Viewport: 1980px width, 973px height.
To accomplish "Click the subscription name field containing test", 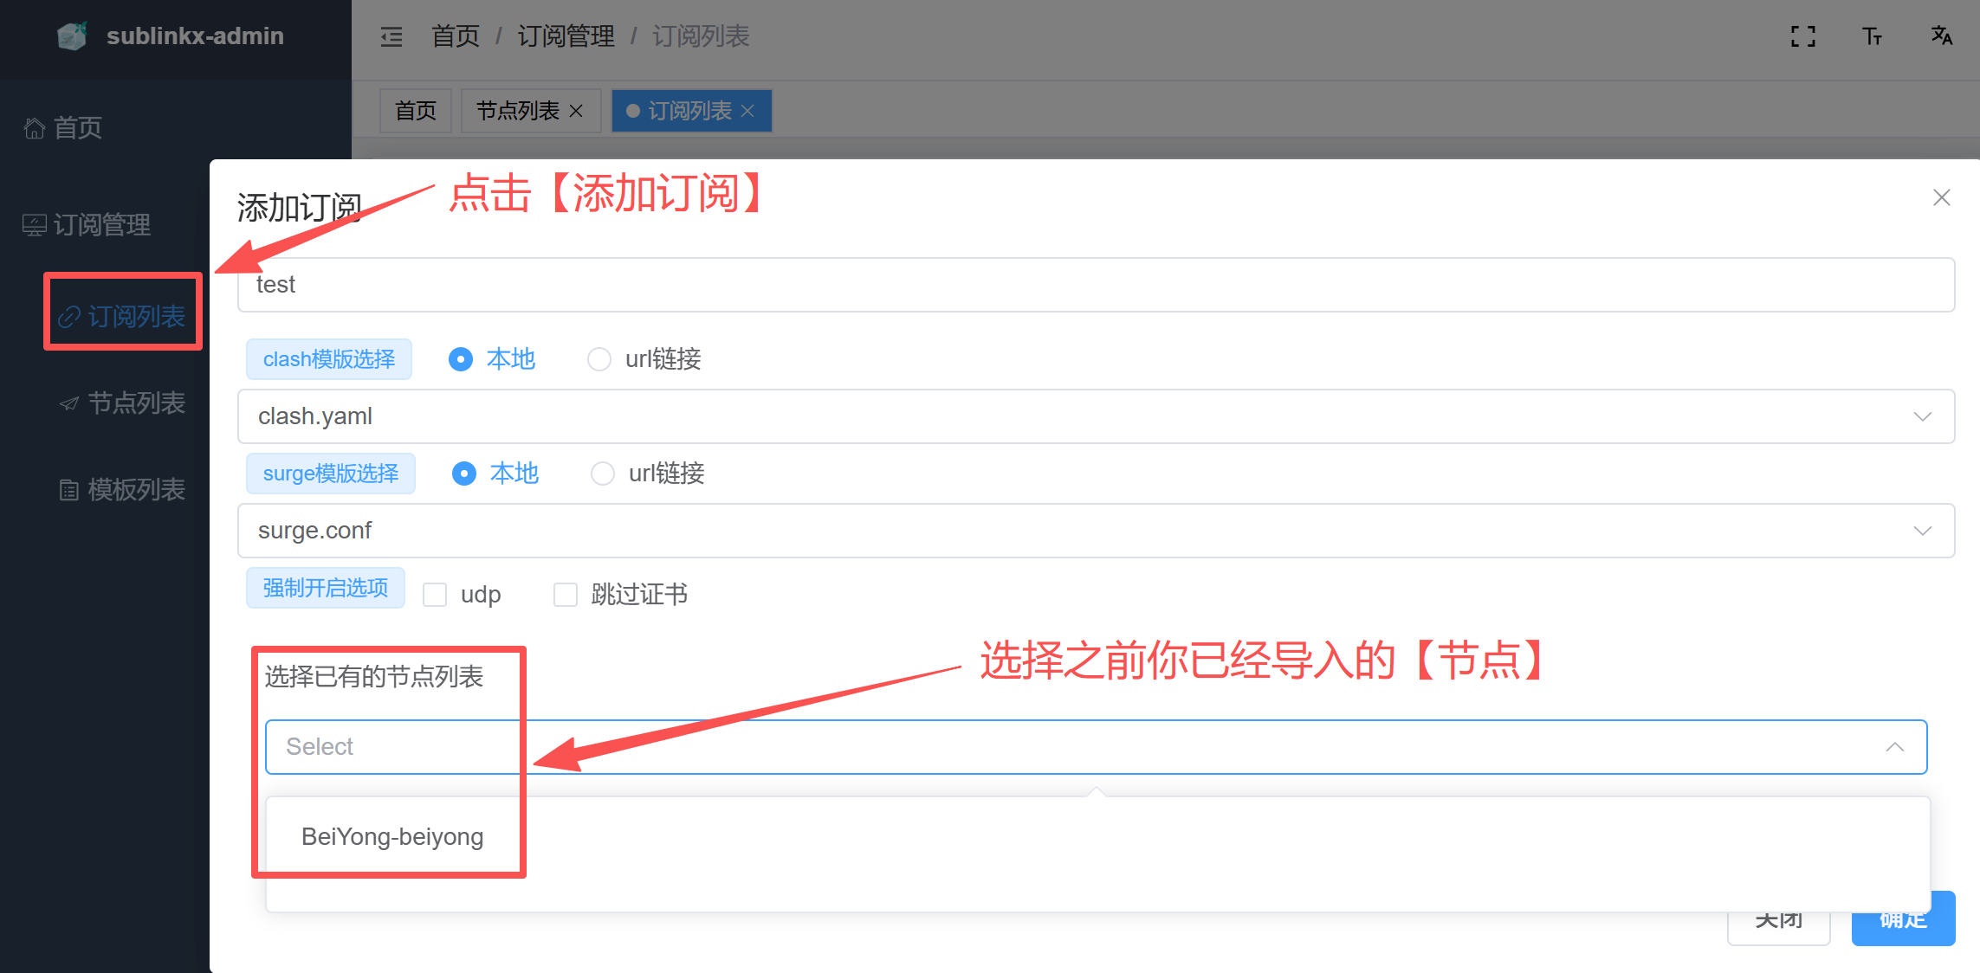I will pos(1095,285).
